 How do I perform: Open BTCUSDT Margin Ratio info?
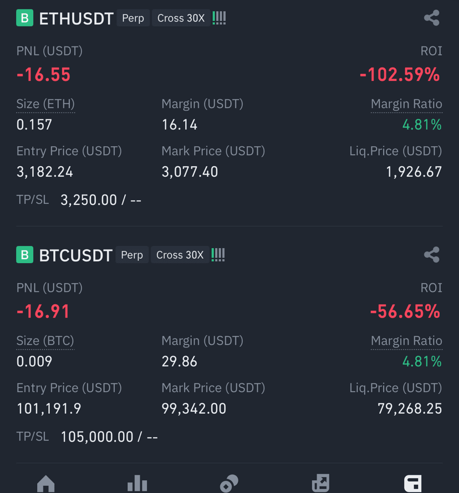coord(406,341)
